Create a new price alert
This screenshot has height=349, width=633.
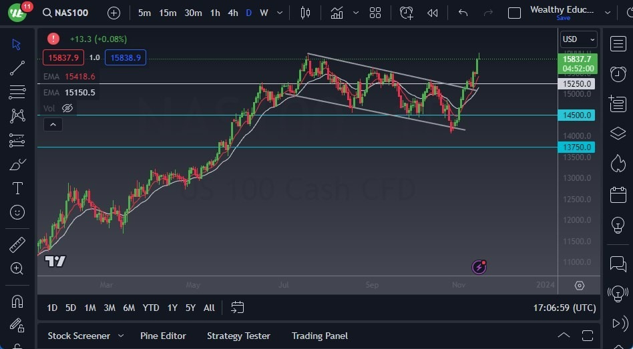pyautogui.click(x=406, y=13)
